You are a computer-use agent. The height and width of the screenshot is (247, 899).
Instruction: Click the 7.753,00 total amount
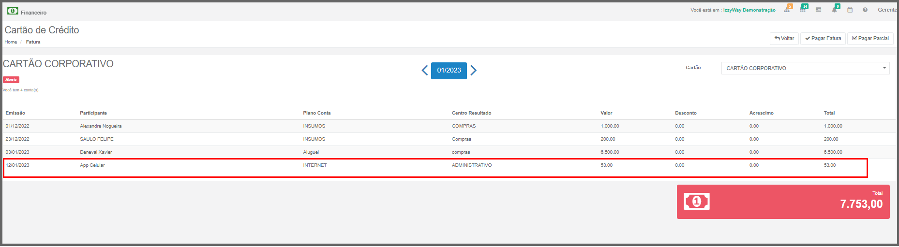[861, 204]
